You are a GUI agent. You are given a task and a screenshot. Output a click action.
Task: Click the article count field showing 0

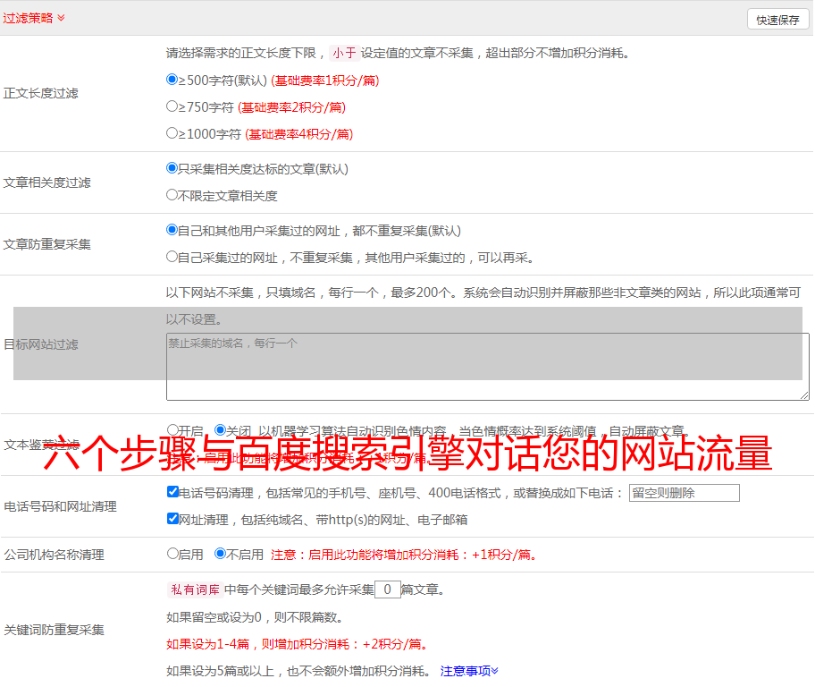(387, 589)
